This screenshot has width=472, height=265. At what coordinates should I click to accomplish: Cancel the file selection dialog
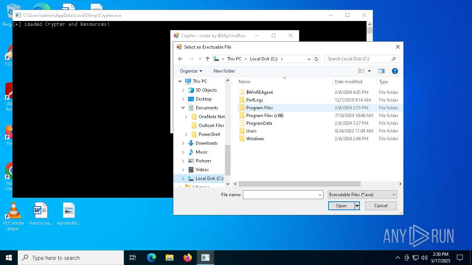pyautogui.click(x=381, y=206)
